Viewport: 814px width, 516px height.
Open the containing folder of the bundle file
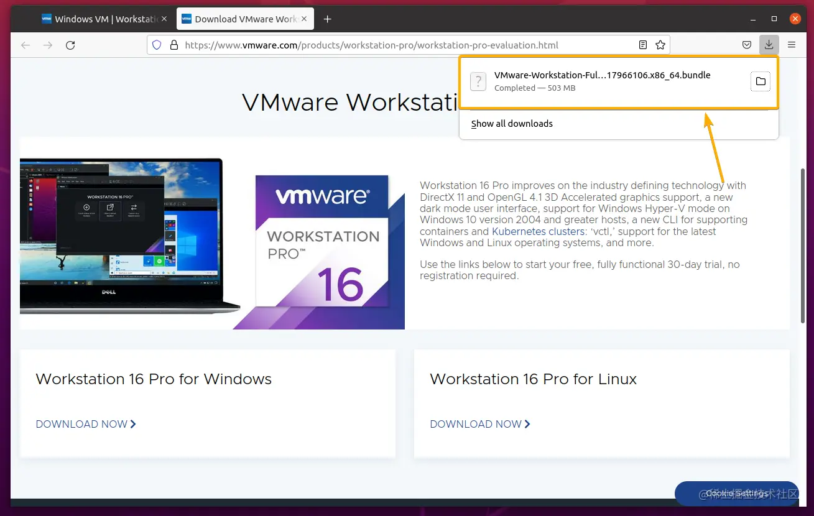coord(761,81)
